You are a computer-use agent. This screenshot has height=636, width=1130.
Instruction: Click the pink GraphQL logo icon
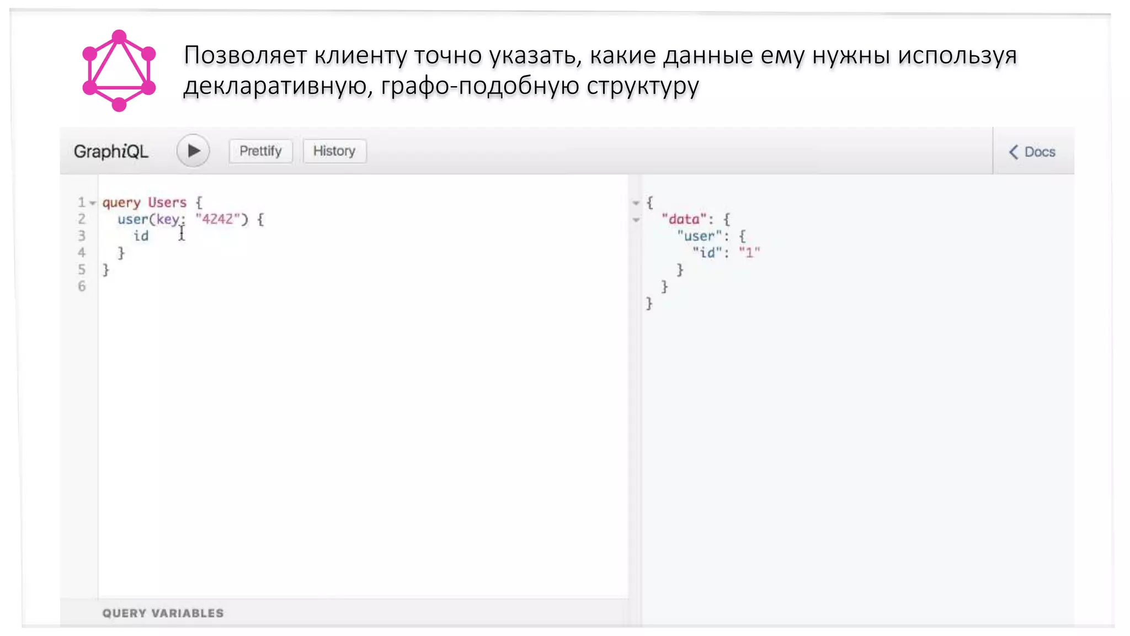(119, 71)
